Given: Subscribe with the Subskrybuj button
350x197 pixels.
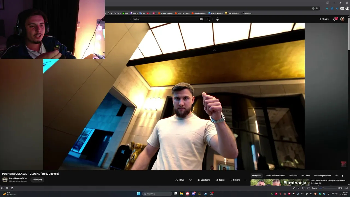Looking at the screenshot, I should [37, 180].
